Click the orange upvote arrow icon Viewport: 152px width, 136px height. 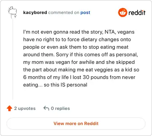[9, 108]
